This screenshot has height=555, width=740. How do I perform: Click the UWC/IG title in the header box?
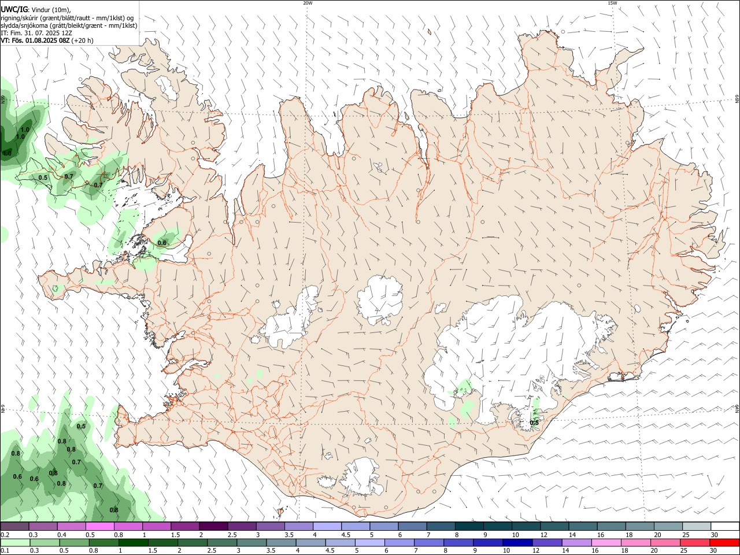14,10
